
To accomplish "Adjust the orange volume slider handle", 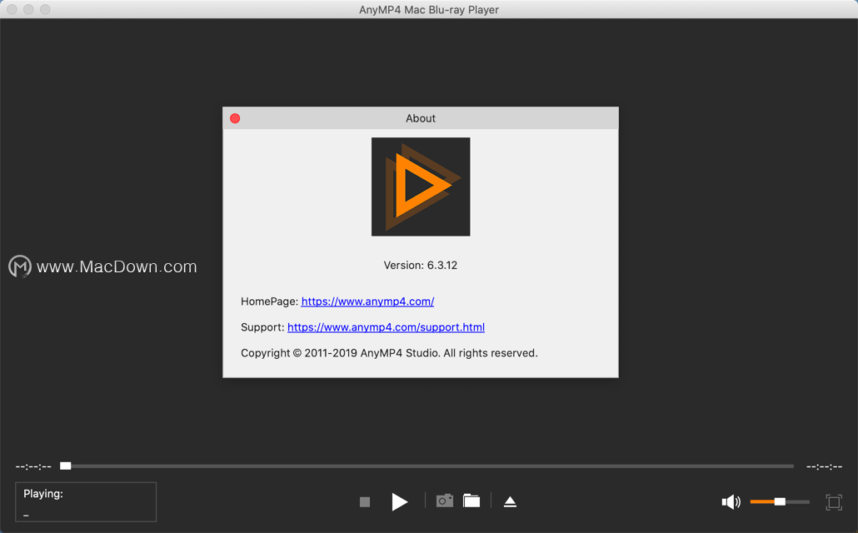I will click(780, 502).
